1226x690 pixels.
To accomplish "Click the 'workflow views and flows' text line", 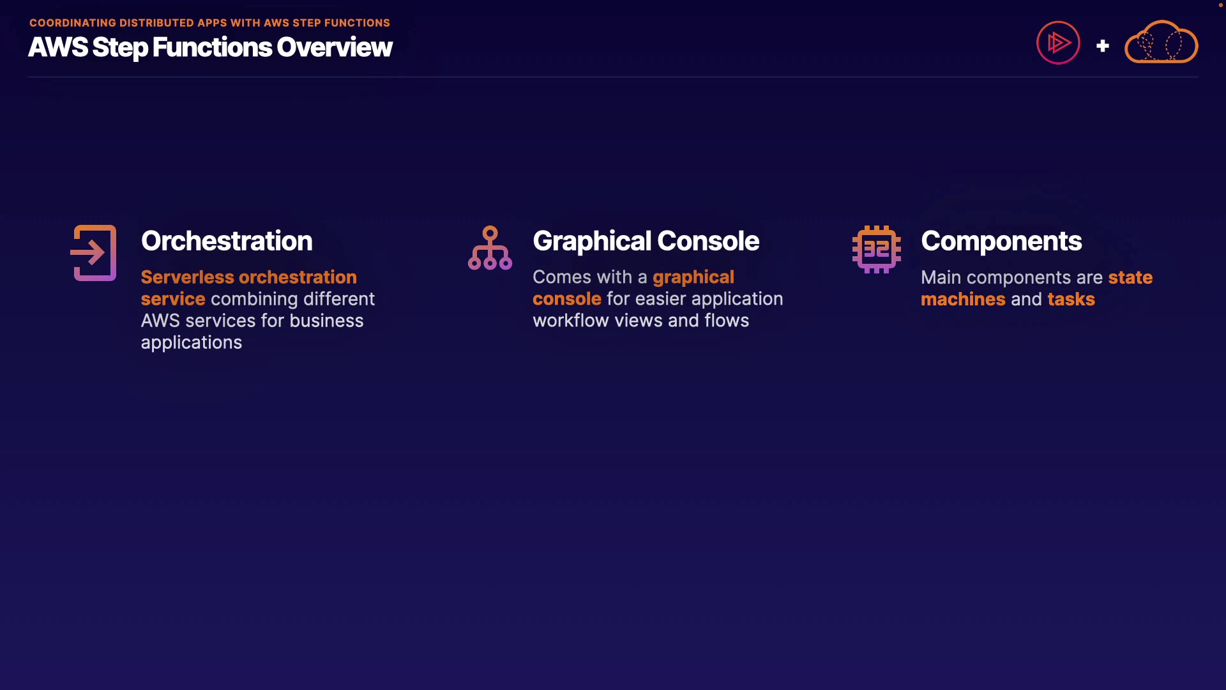I will 640,321.
